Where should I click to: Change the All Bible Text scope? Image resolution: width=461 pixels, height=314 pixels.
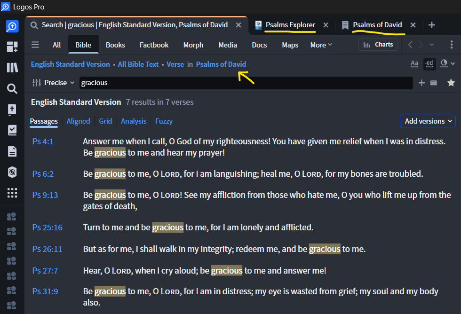click(138, 64)
